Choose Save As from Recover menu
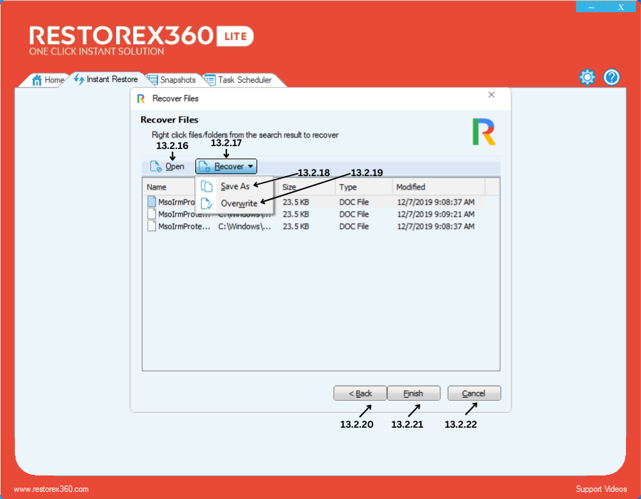This screenshot has height=499, width=641. pos(235,186)
